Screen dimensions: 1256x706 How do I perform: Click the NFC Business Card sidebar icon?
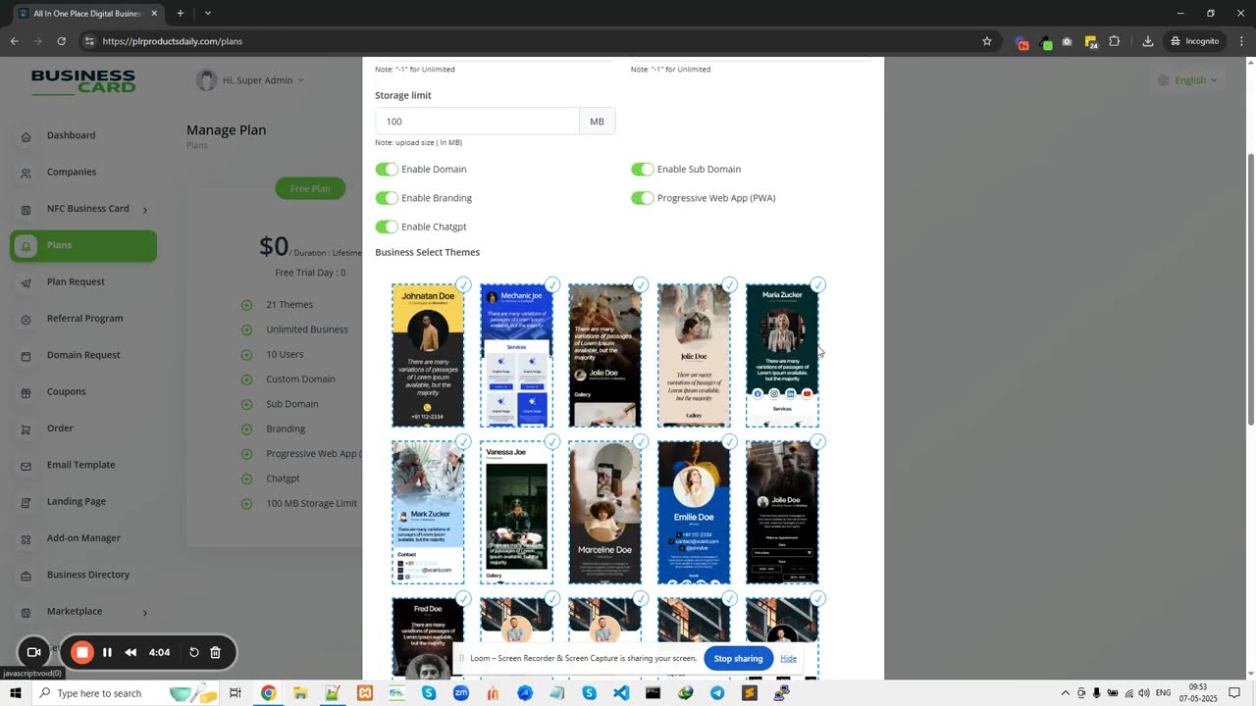26,210
